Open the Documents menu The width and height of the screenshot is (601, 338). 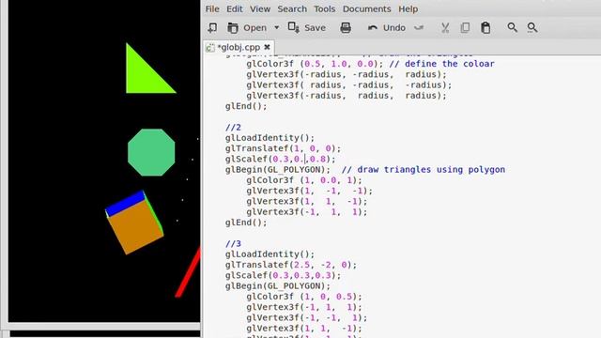(x=367, y=8)
